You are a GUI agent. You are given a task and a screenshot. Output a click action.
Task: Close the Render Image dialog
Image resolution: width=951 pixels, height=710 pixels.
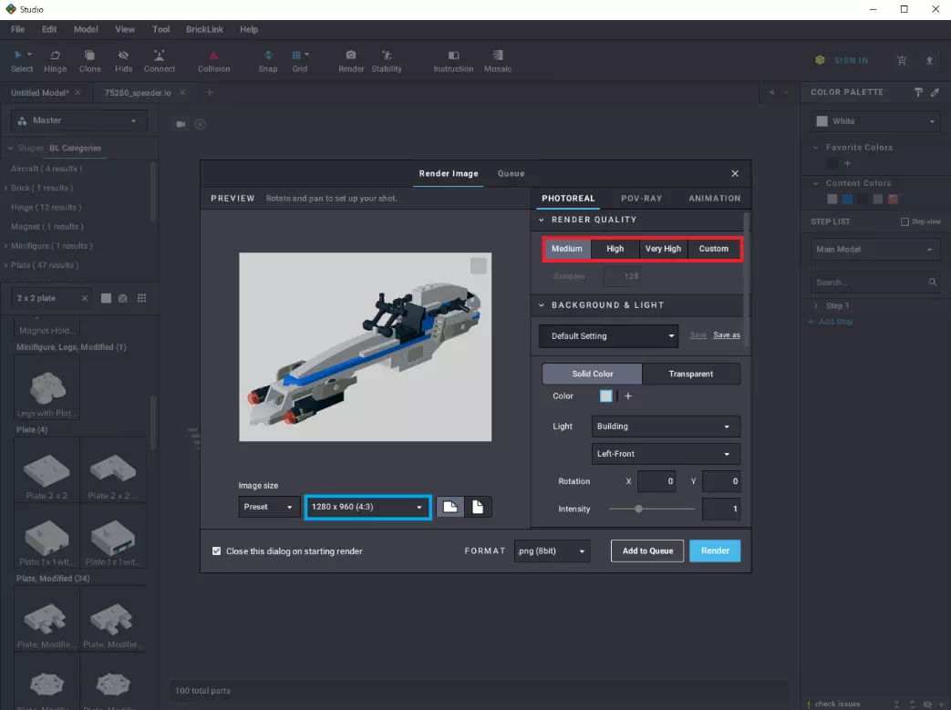(x=735, y=173)
